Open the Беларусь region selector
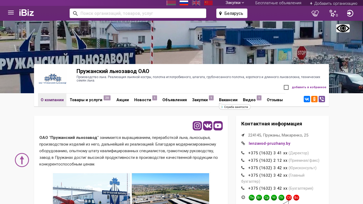This screenshot has width=363, height=204. pyautogui.click(x=232, y=13)
